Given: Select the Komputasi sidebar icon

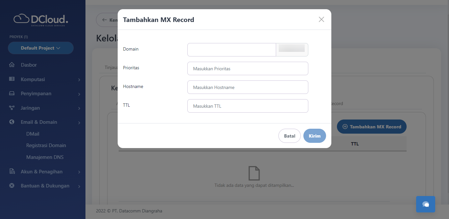Looking at the screenshot, I should 12,79.
